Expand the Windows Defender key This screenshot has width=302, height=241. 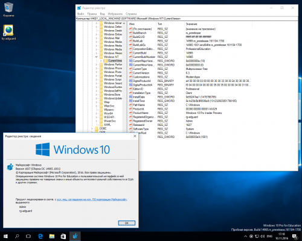click(x=97, y=27)
